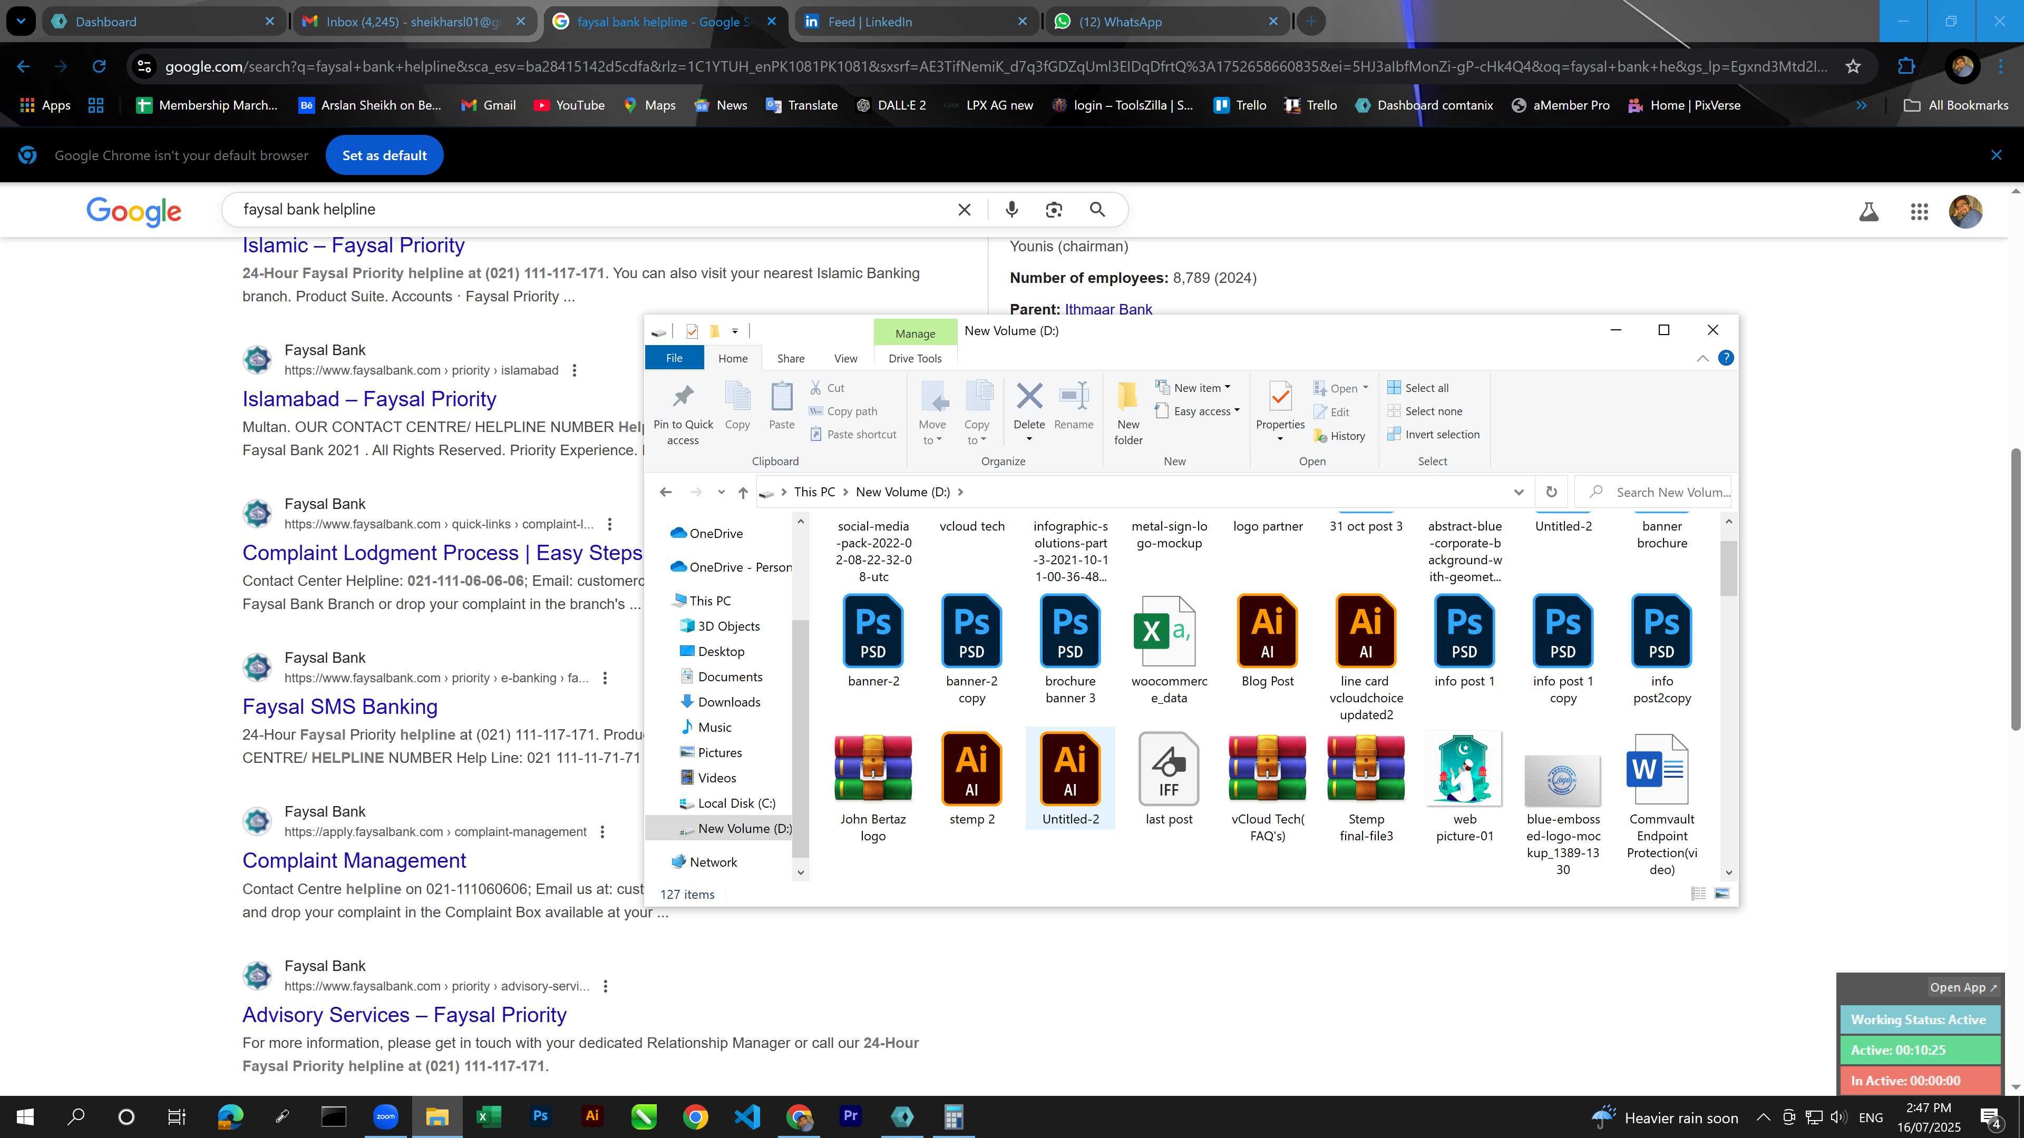Bookmark this page with star icon
This screenshot has height=1138, width=2024.
pos(1853,66)
